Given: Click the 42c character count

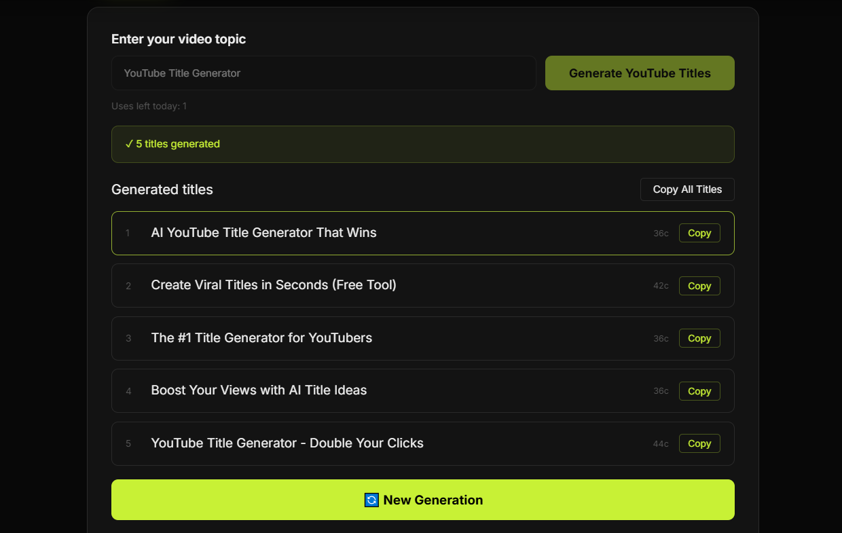Looking at the screenshot, I should tap(661, 286).
